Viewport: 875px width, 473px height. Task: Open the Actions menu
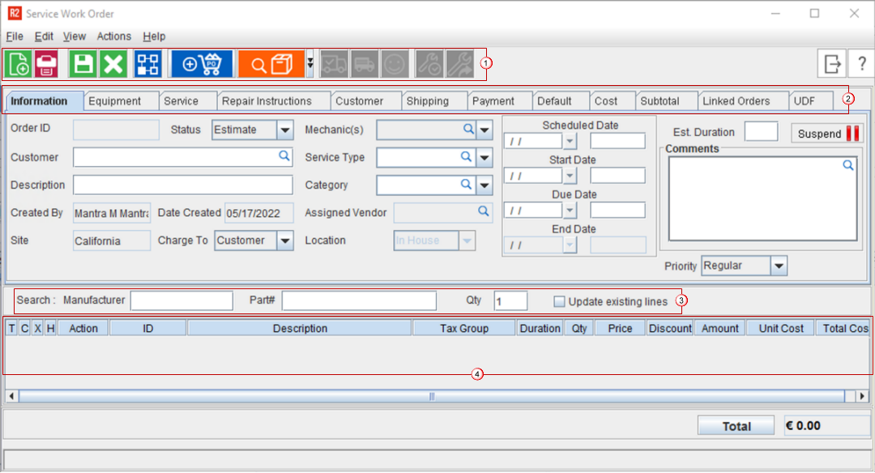(113, 36)
